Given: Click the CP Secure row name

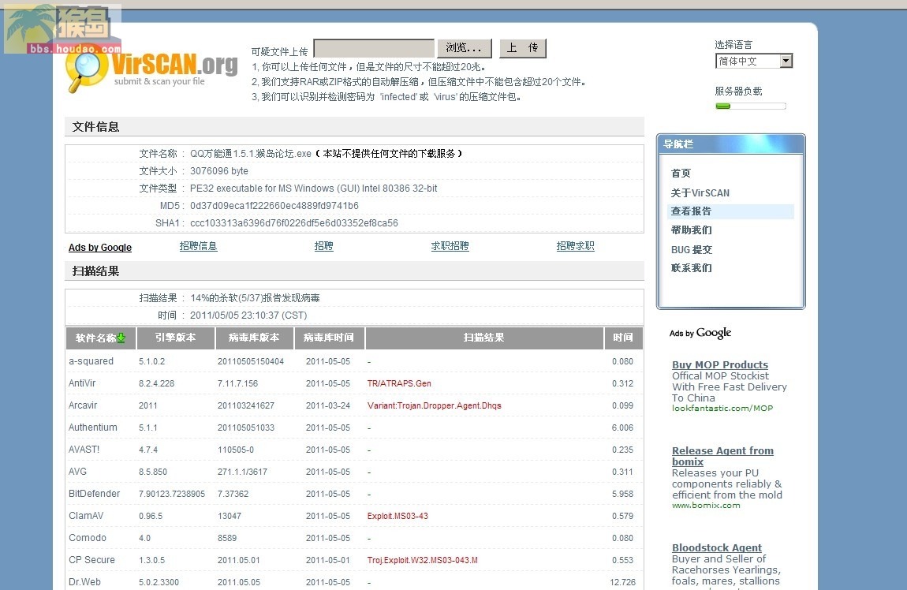Looking at the screenshot, I should click(x=91, y=560).
